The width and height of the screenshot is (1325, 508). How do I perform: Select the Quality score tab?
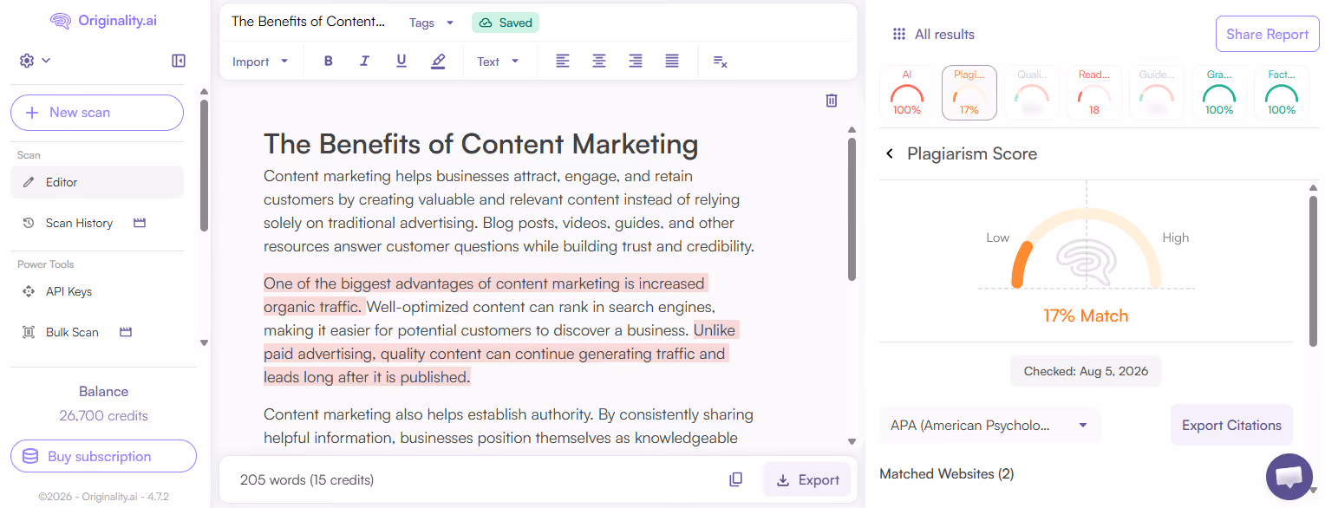(x=1032, y=93)
